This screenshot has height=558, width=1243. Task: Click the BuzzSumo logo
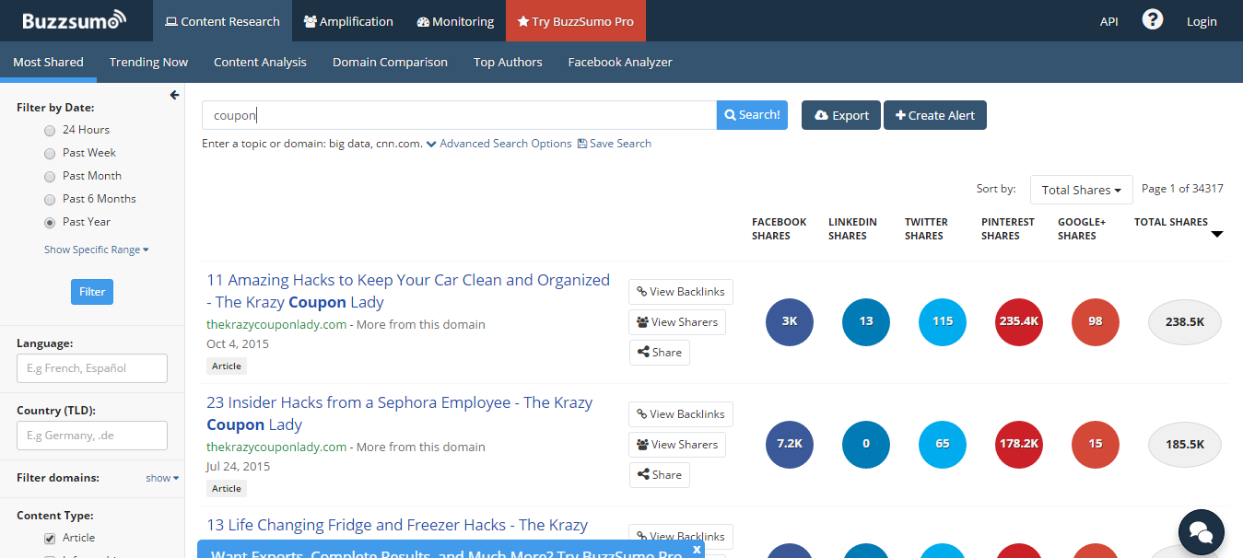point(75,20)
